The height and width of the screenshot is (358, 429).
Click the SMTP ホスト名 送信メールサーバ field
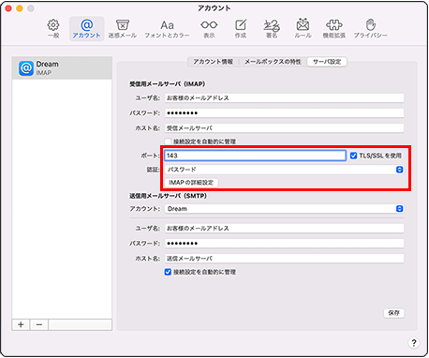tap(284, 259)
